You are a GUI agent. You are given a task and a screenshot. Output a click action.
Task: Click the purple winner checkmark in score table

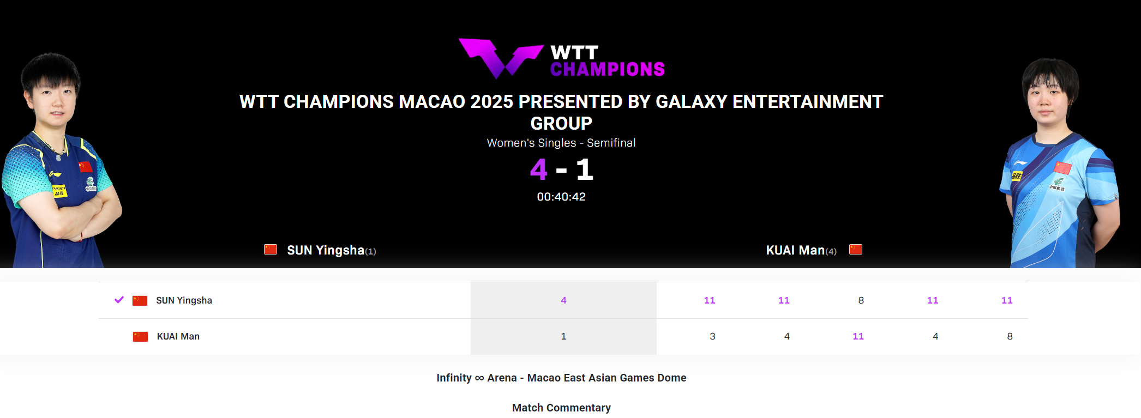click(119, 300)
